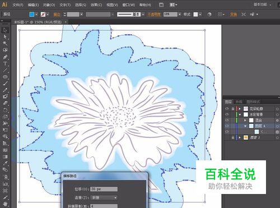The height and width of the screenshot is (208, 280).
Task: Open the Arrange Documents dropdown
Action: click(x=174, y=5)
